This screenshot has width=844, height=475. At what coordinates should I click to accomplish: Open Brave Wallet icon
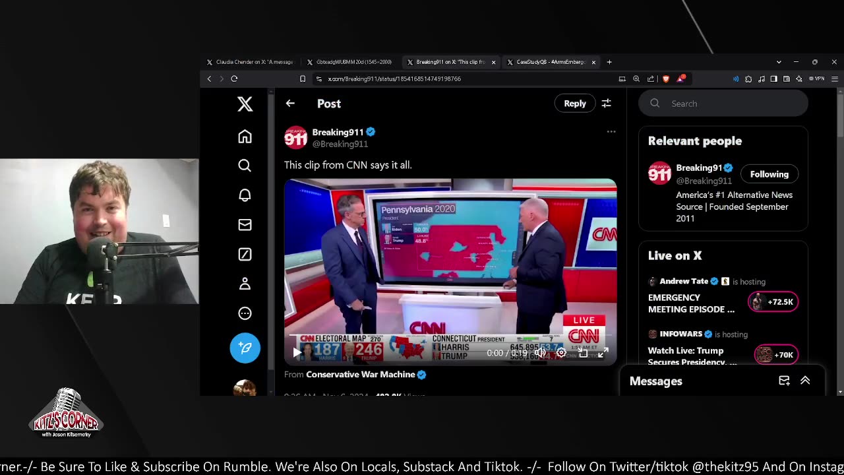[x=787, y=79]
